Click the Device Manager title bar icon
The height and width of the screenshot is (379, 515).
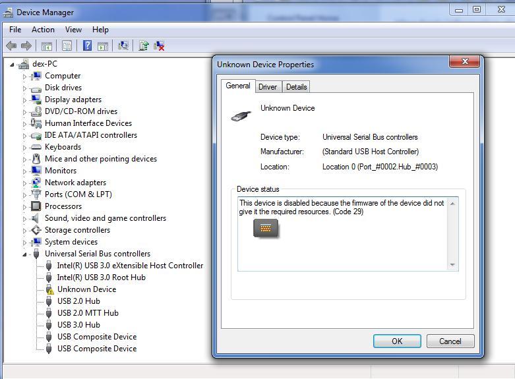pyautogui.click(x=8, y=13)
